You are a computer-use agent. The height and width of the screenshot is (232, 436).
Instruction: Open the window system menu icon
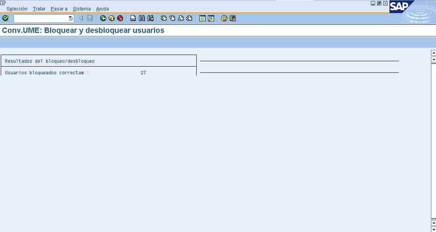(x=3, y=3)
